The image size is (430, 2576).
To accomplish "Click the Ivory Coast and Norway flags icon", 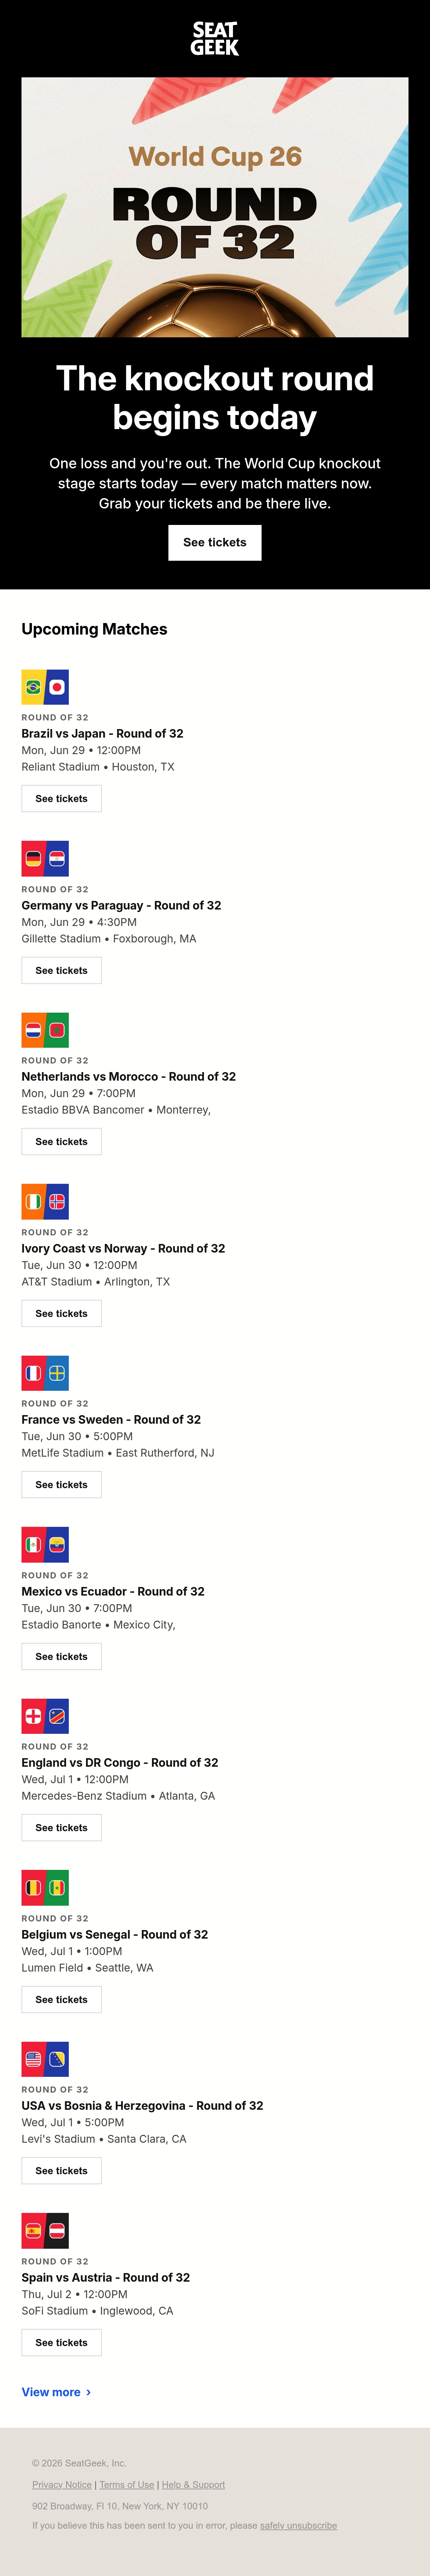I will point(45,1201).
